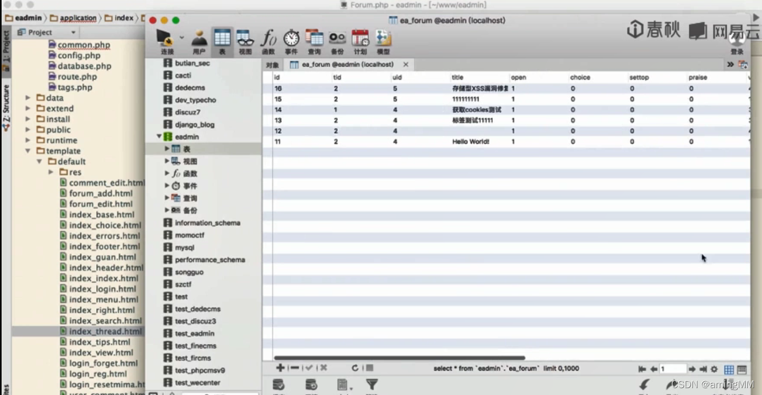Select the performance_schema database

point(210,260)
